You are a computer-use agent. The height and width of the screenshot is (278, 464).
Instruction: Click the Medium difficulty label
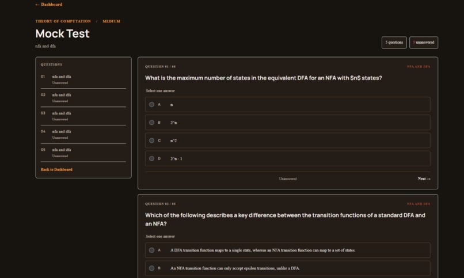pyautogui.click(x=111, y=21)
